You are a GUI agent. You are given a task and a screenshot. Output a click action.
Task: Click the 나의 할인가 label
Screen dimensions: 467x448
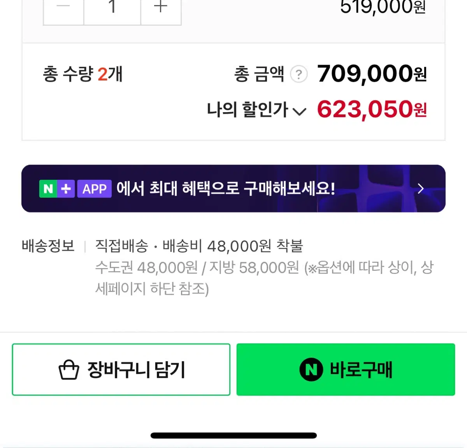pyautogui.click(x=247, y=110)
